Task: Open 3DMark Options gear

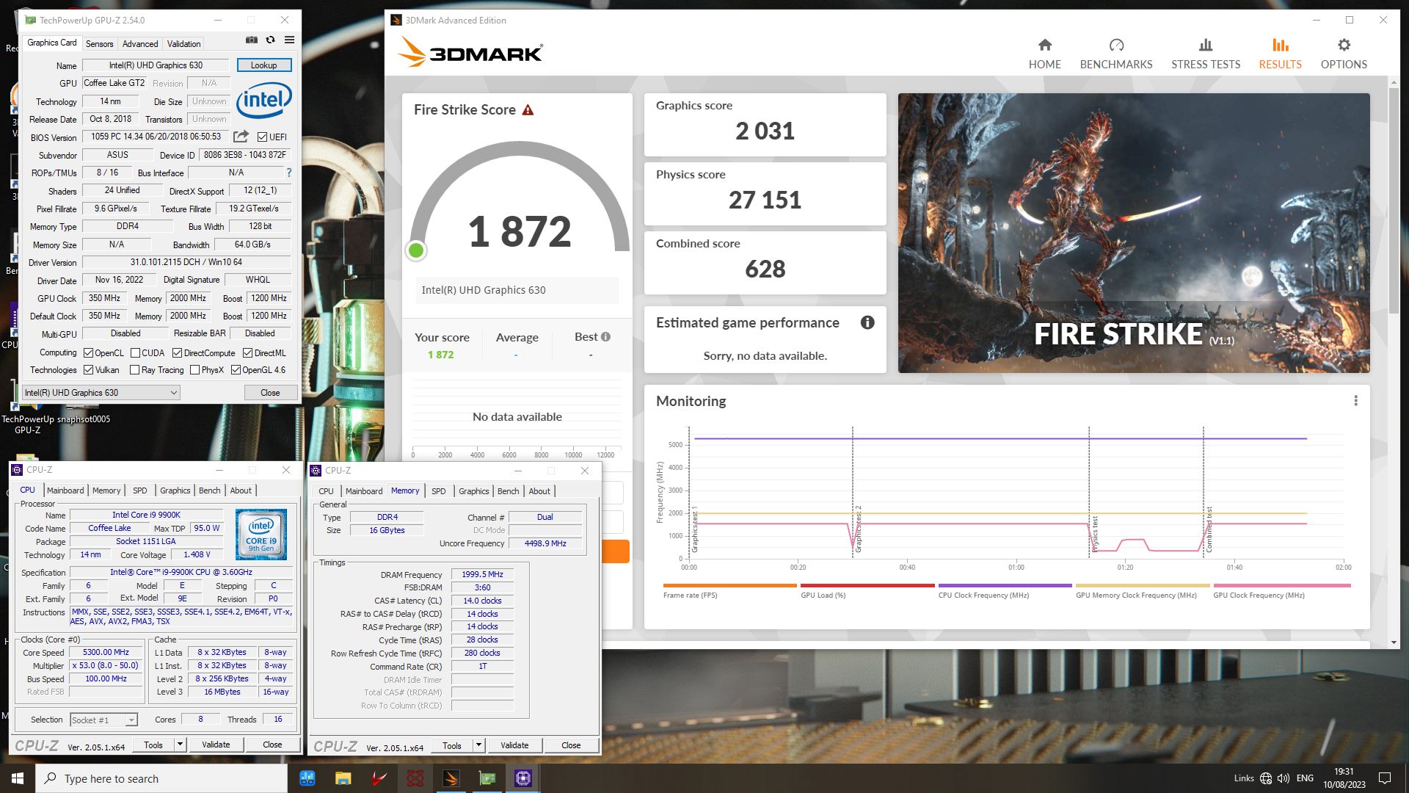Action: [1343, 54]
